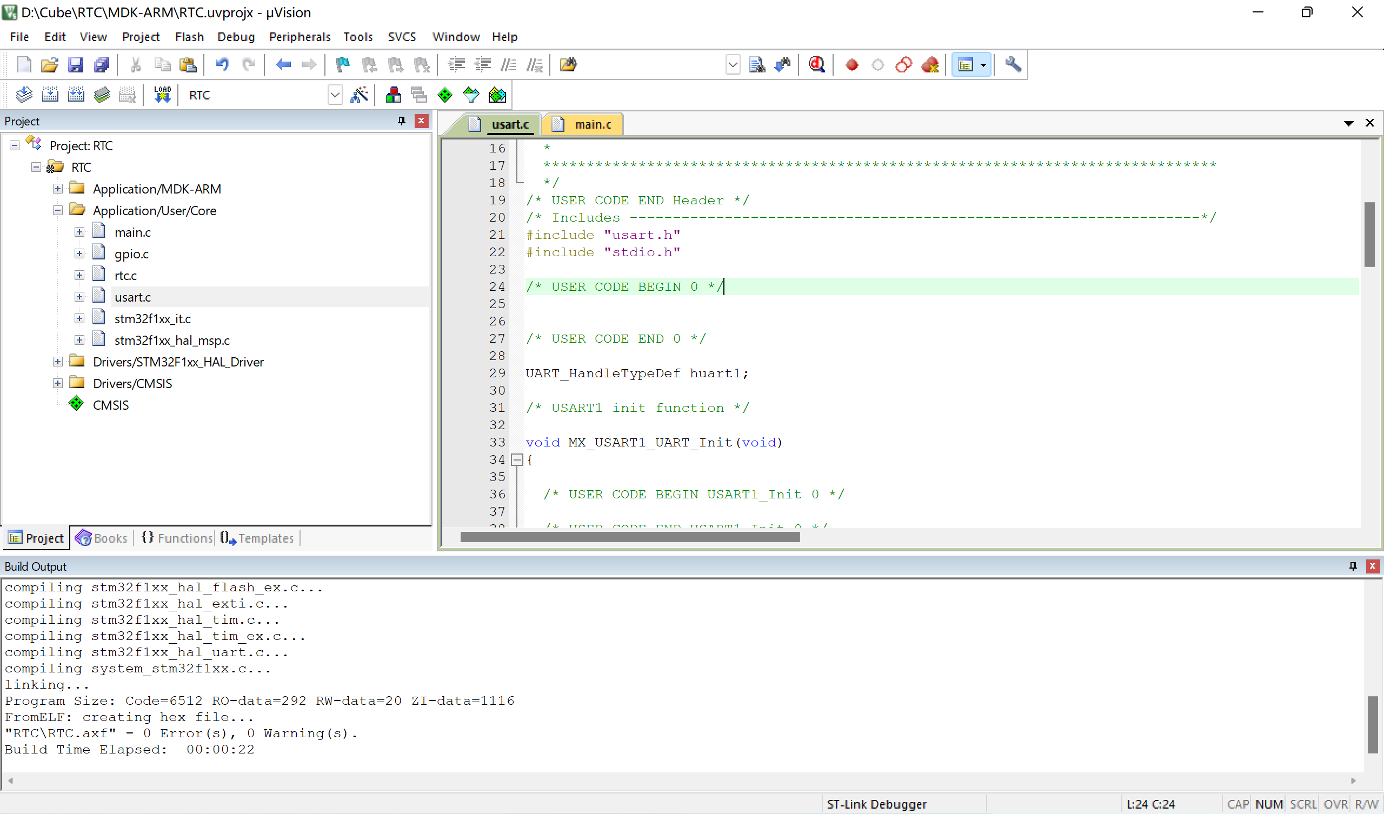
Task: Collapse code fold at line 34
Action: tap(517, 460)
